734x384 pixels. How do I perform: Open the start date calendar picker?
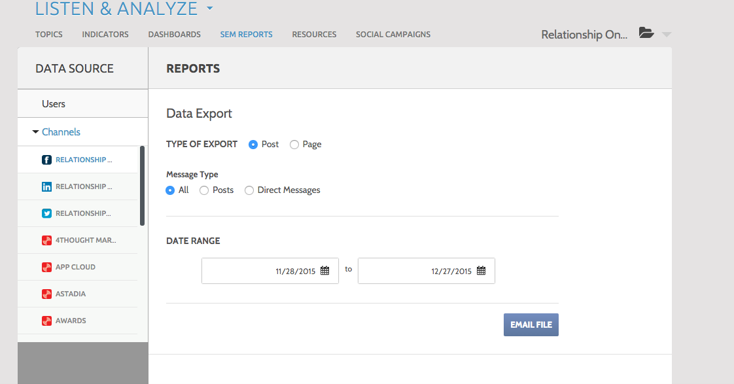[x=324, y=271]
